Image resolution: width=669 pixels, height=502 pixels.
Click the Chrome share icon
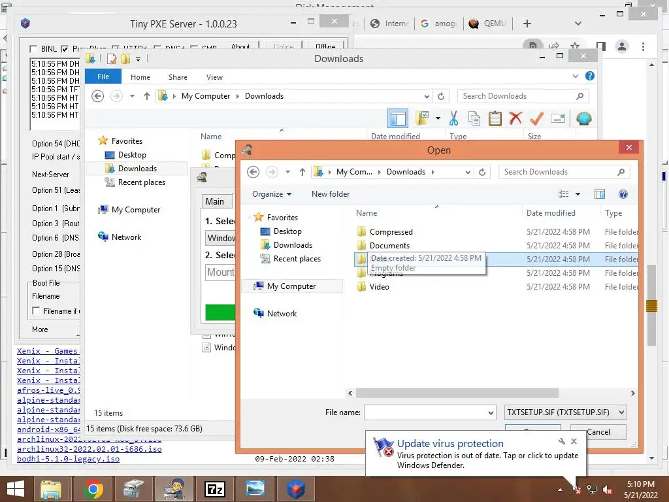(554, 46)
